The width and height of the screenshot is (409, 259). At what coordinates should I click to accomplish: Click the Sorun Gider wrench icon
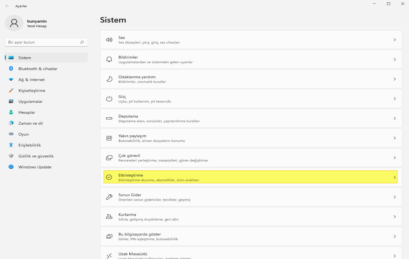coord(109,197)
